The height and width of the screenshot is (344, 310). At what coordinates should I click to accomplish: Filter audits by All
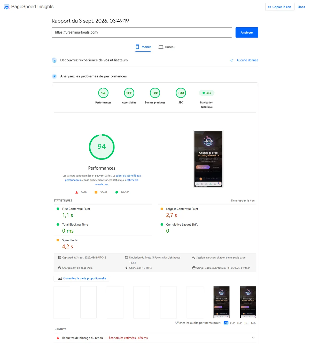click(226, 323)
